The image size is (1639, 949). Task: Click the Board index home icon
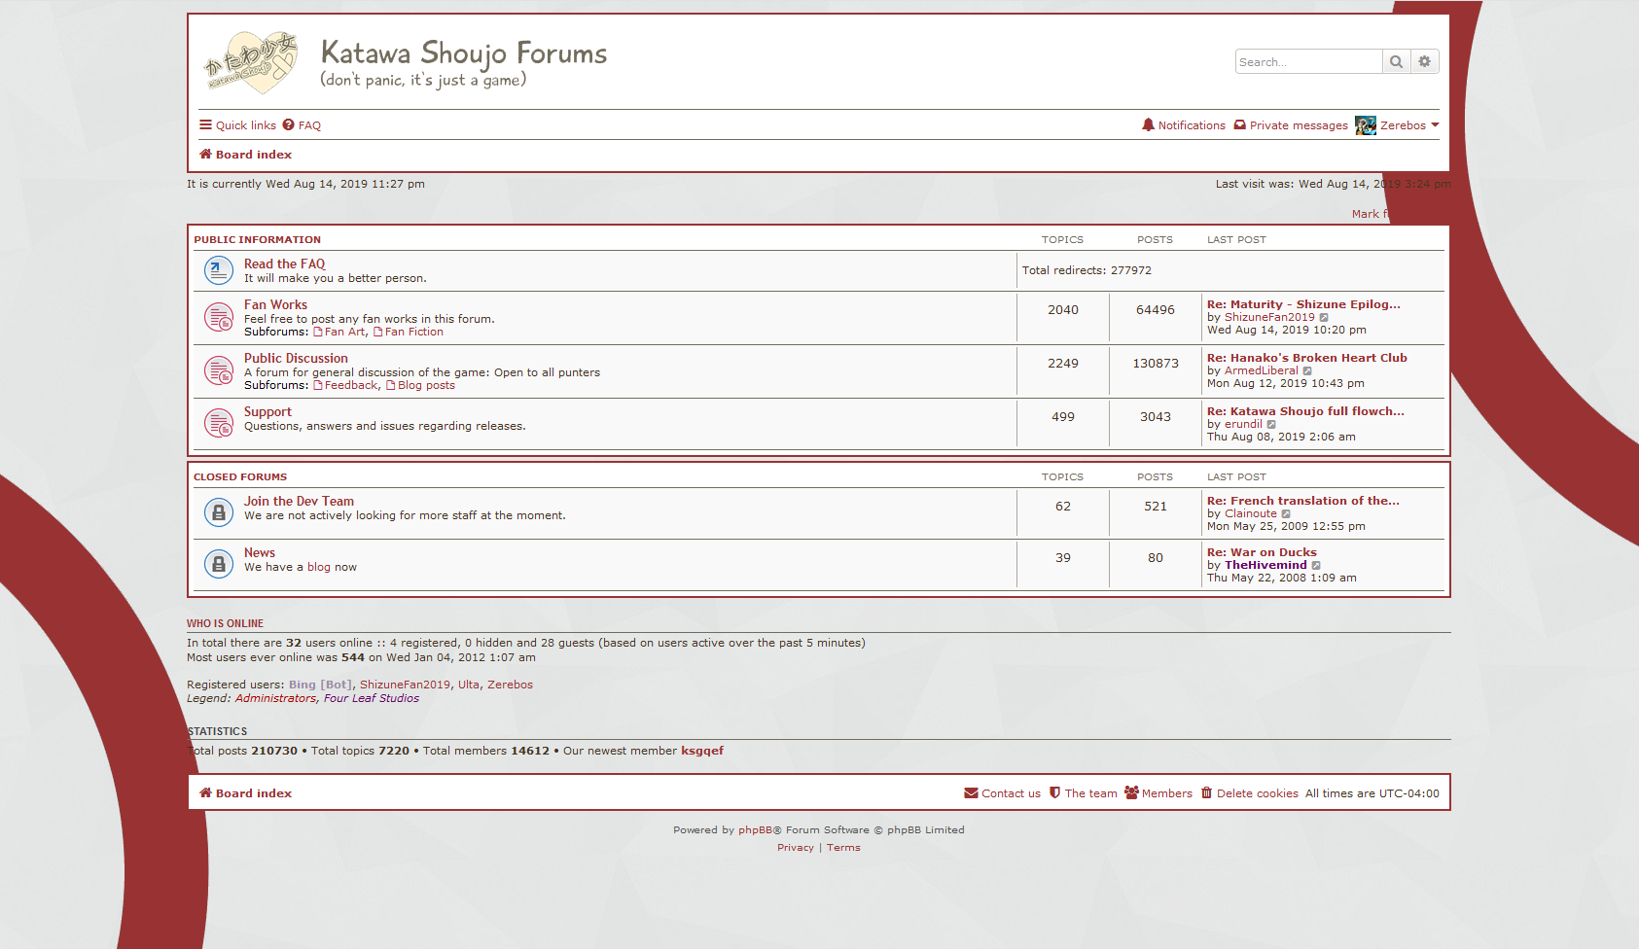pos(205,154)
